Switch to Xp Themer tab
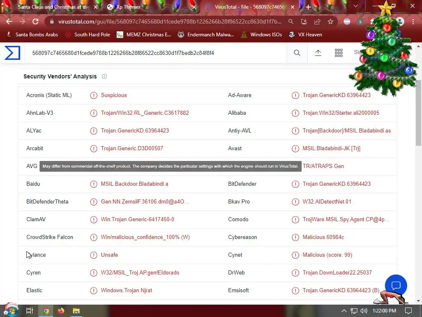This screenshot has height=317, width=422. pos(129,7)
